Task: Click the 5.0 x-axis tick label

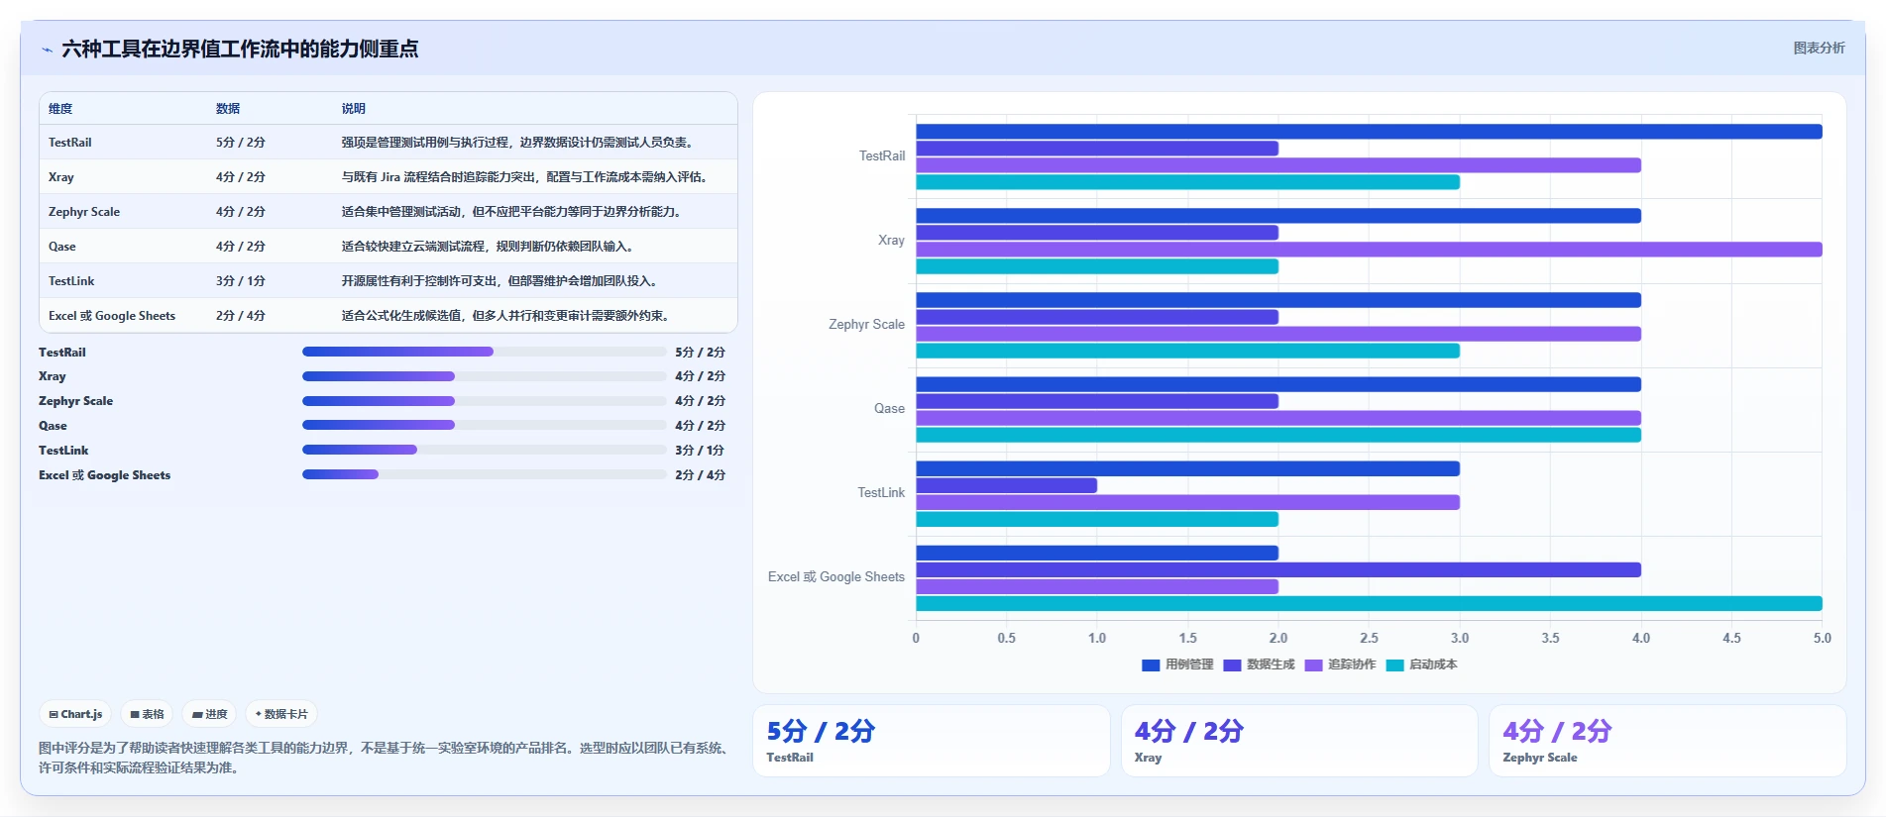Action: click(1822, 639)
